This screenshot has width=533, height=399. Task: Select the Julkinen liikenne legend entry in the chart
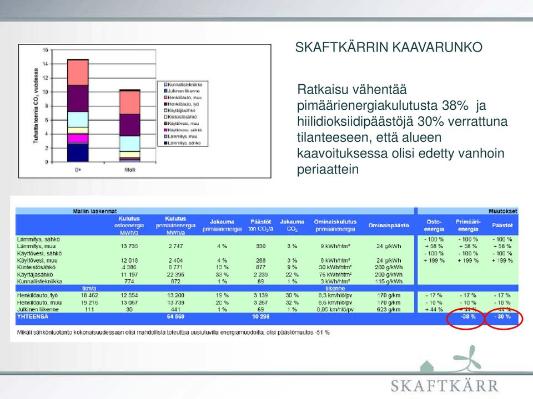182,91
